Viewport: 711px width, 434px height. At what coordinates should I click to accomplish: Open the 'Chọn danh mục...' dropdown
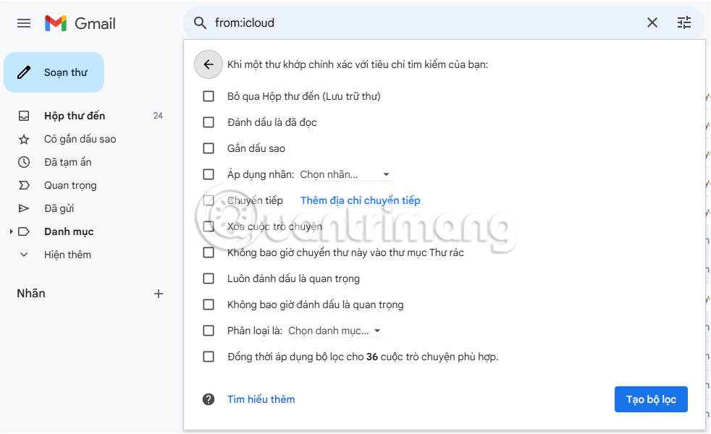pyautogui.click(x=335, y=330)
